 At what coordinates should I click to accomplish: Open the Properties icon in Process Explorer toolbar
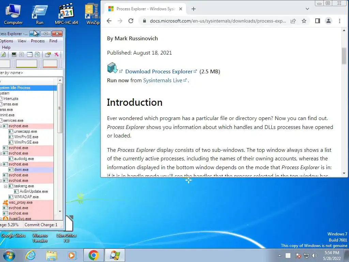[x=48, y=55]
